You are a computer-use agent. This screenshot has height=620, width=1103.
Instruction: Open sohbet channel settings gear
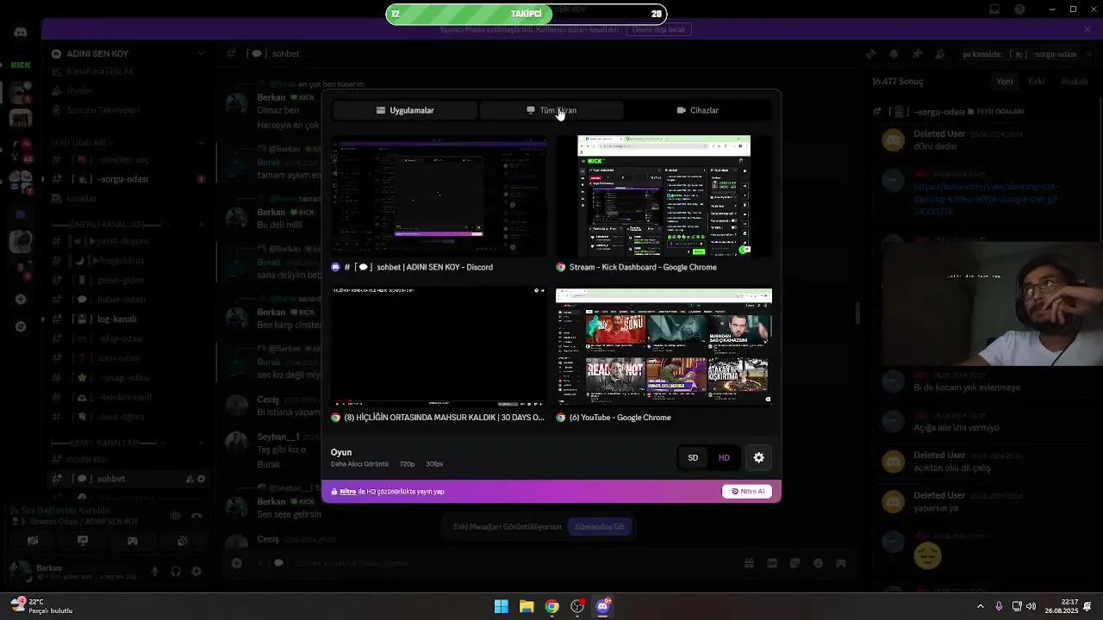coord(202,479)
